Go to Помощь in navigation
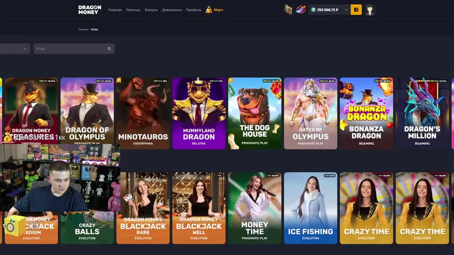Viewport: 454px width, 255px height. (x=133, y=10)
